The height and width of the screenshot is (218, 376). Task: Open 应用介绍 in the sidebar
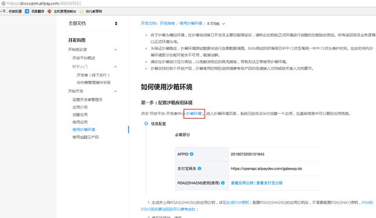(80, 107)
